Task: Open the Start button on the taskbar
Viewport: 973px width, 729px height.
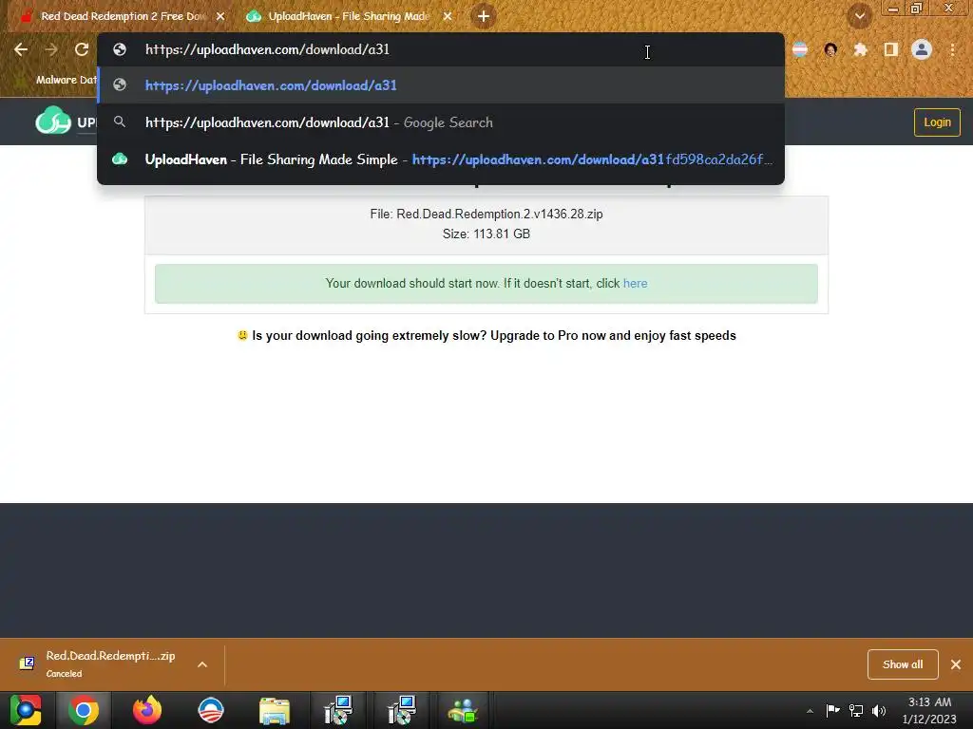Action: [x=25, y=710]
